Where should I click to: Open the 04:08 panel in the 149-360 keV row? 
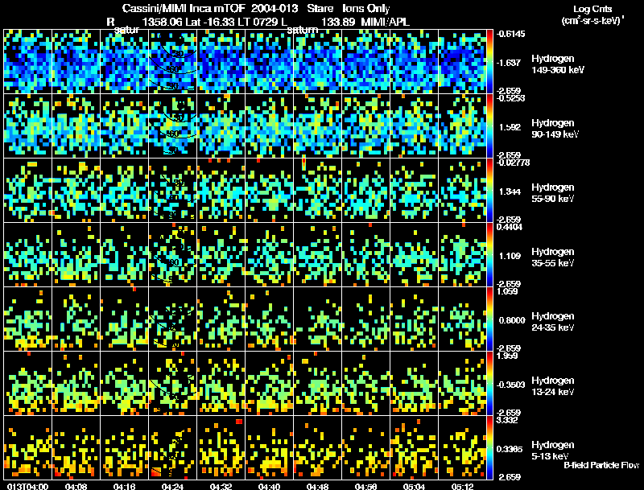coord(76,61)
